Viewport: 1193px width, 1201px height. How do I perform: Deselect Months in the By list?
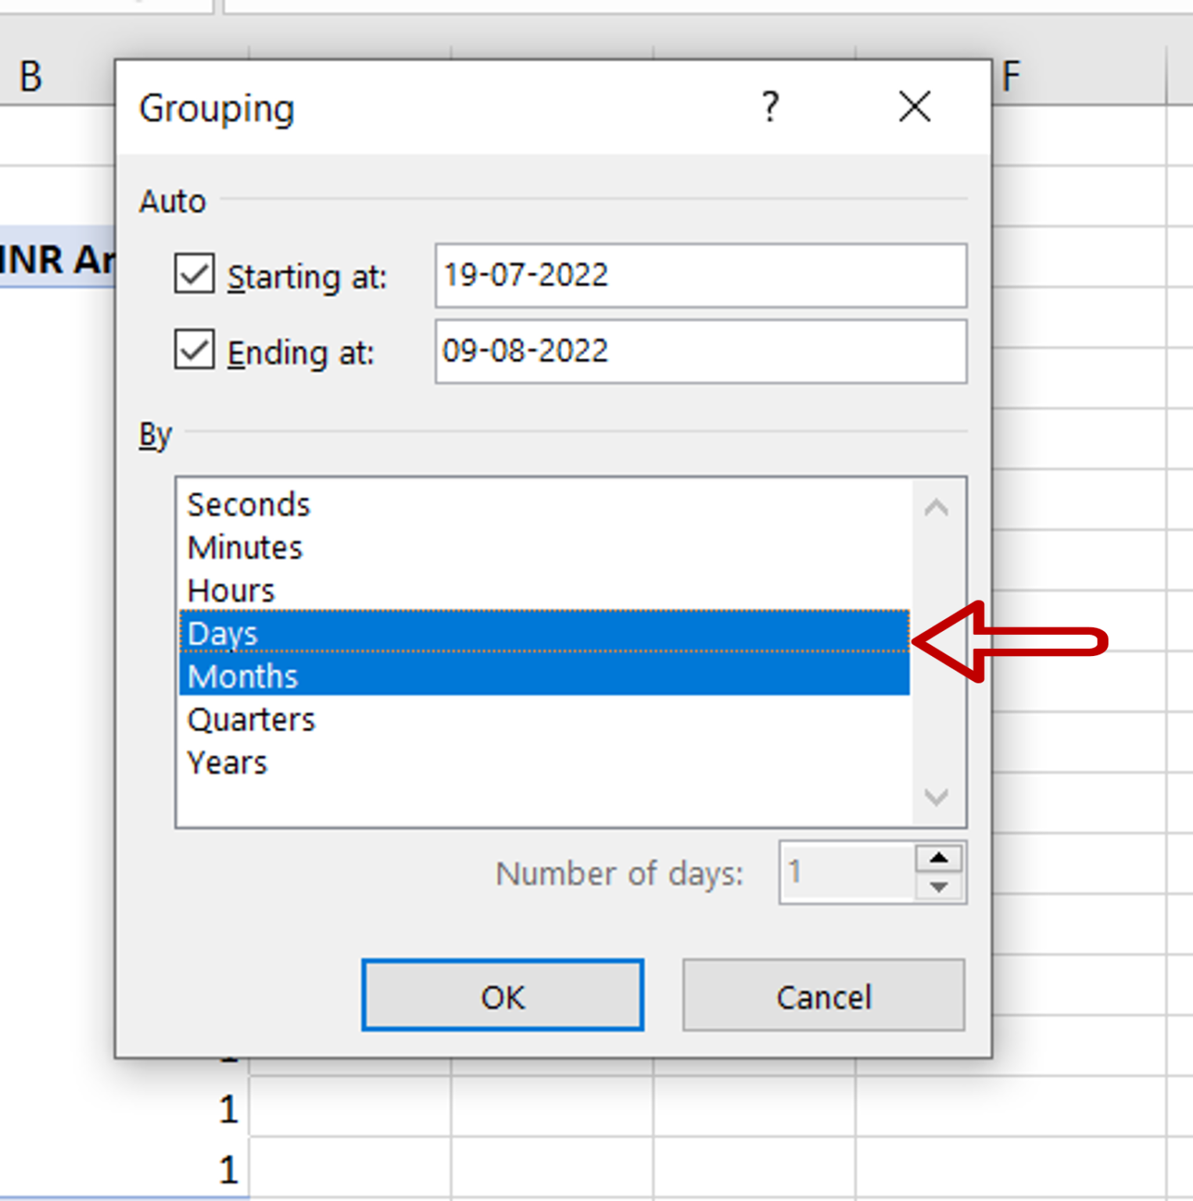click(x=544, y=675)
